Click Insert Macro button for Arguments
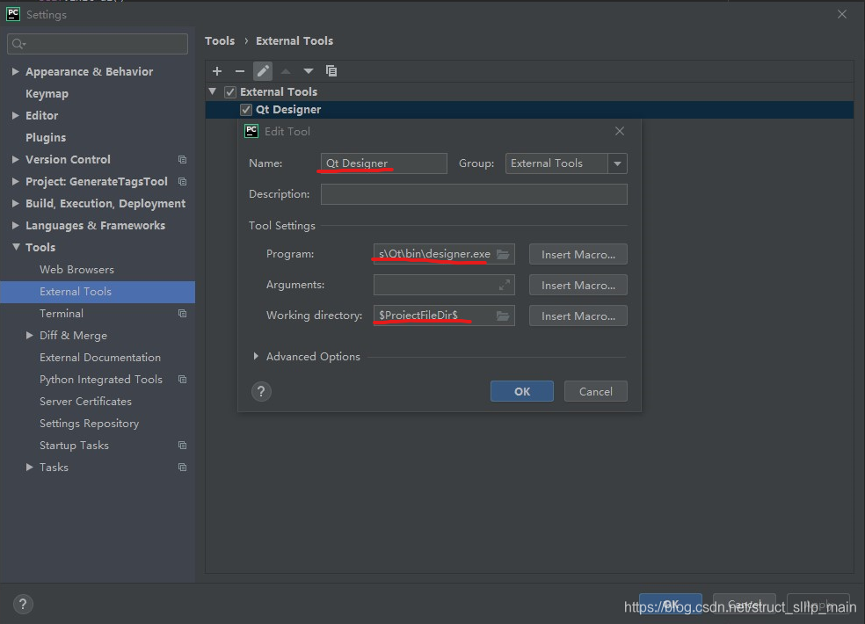Image resolution: width=865 pixels, height=624 pixels. (578, 286)
